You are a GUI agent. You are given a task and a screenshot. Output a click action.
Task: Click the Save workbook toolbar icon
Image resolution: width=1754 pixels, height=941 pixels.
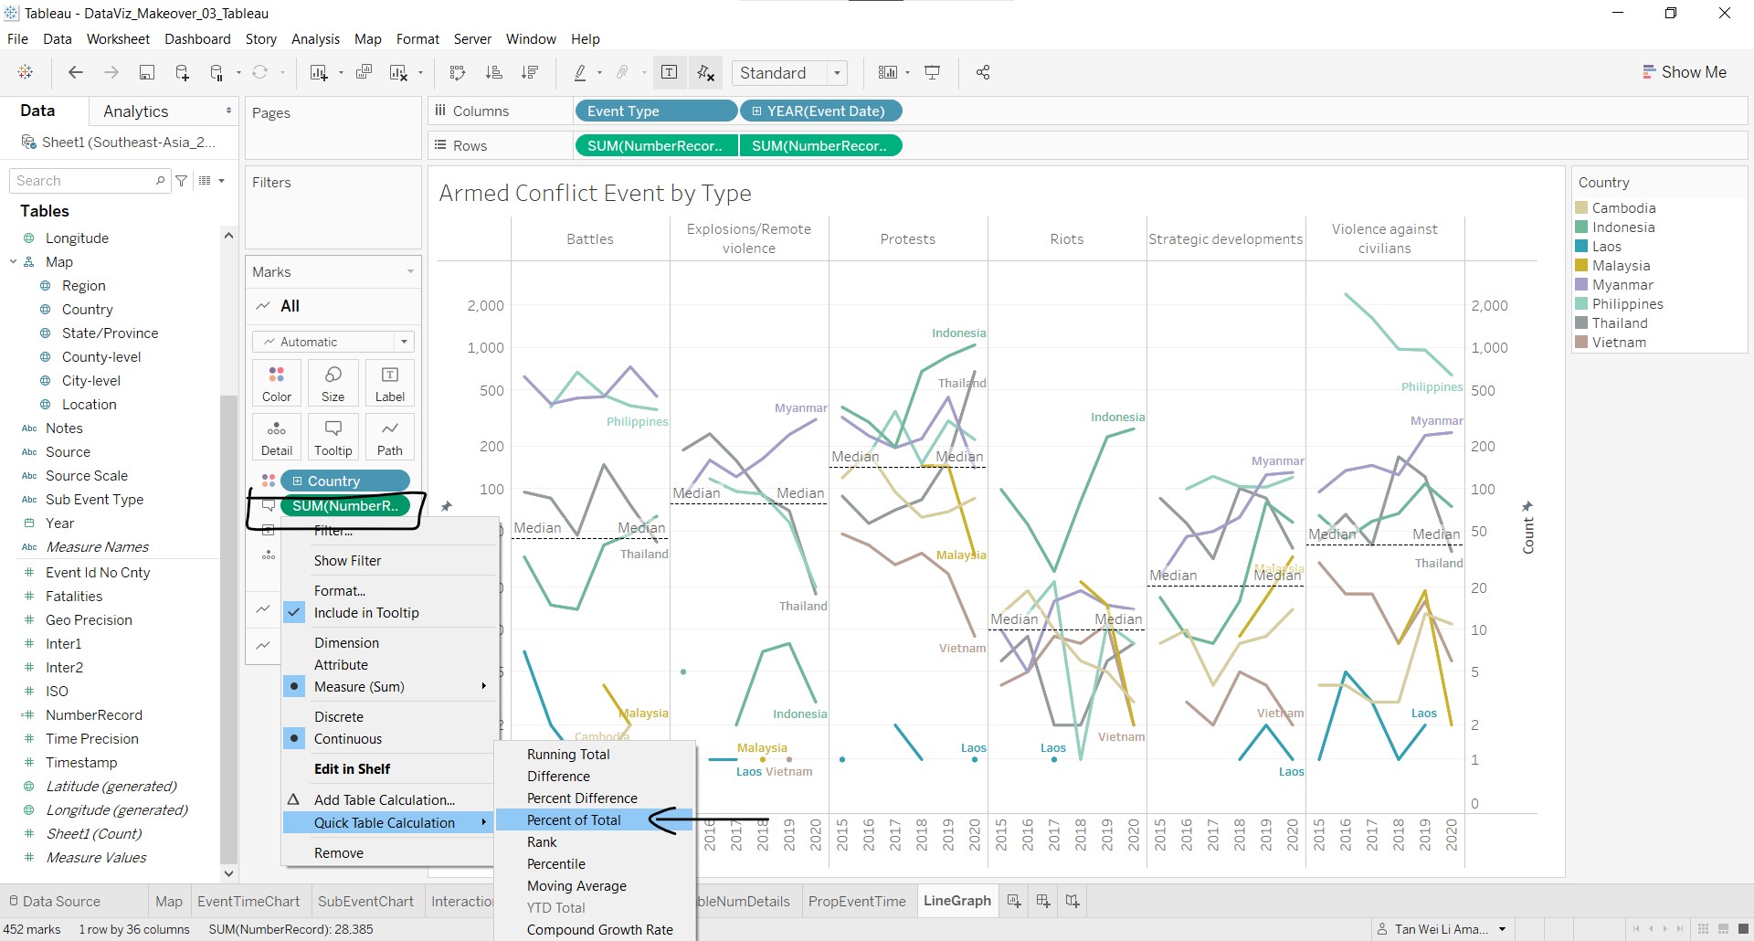click(146, 73)
